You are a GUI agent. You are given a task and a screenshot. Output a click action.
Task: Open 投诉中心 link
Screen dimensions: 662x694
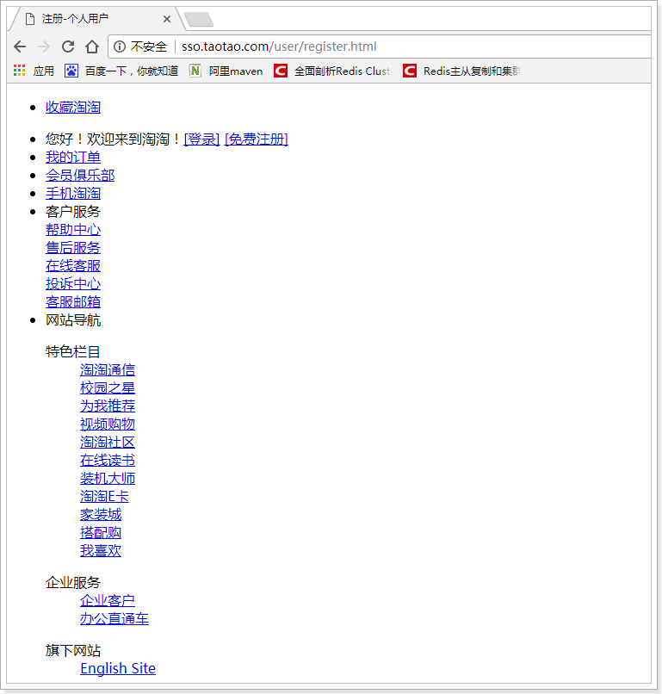(73, 283)
